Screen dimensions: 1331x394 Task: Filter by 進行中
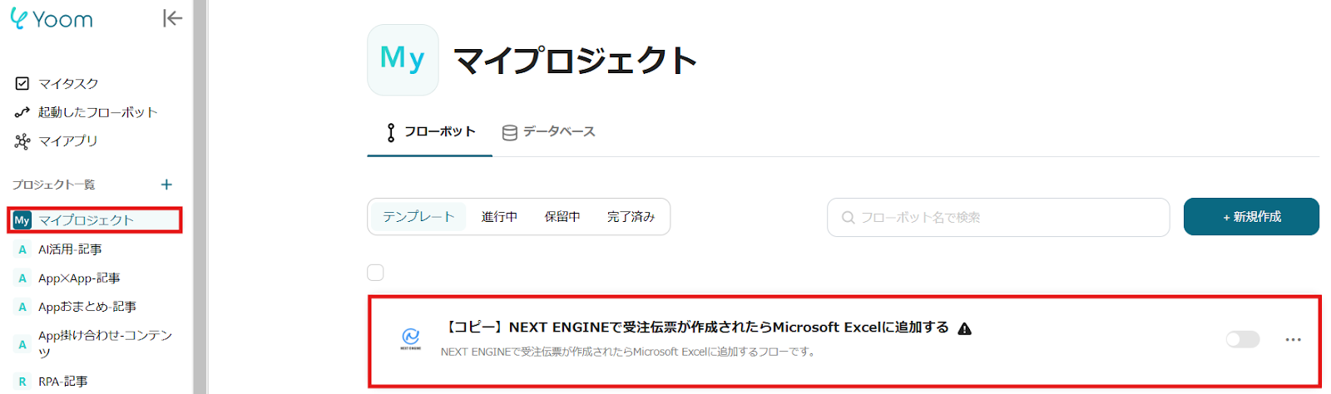(499, 217)
